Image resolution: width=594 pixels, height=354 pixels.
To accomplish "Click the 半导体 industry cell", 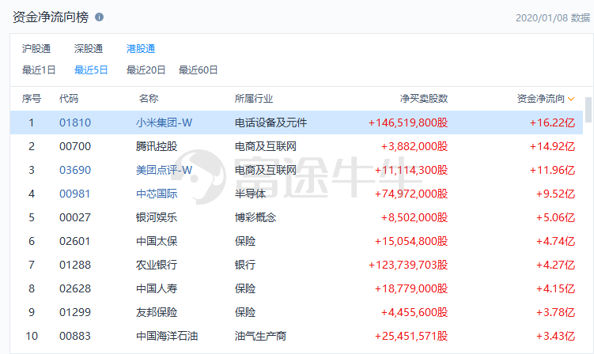I will pyautogui.click(x=250, y=194).
